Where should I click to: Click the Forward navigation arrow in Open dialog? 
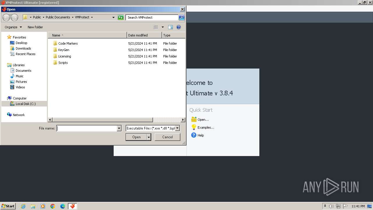(x=14, y=17)
